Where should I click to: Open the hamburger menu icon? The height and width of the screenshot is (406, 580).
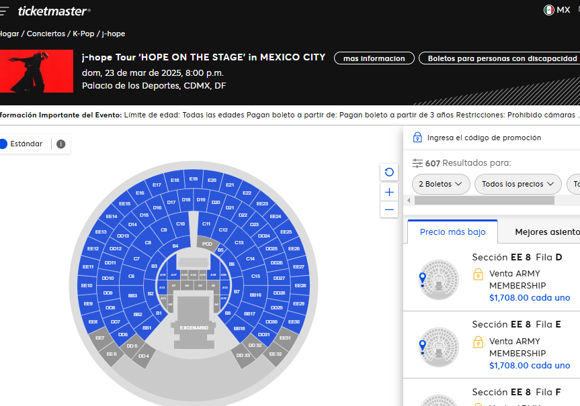pyautogui.click(x=4, y=11)
